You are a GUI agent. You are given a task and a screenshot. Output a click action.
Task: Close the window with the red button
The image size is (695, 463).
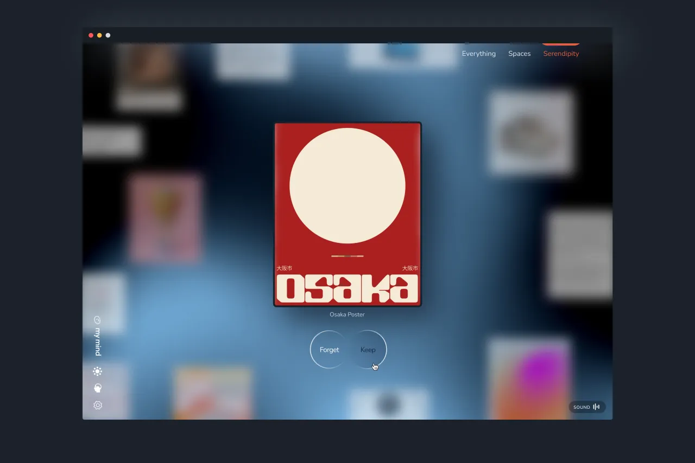(x=91, y=35)
